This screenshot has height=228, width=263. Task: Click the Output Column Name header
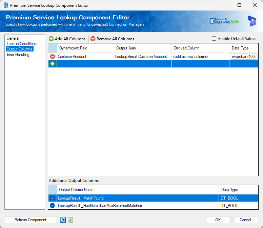click(138, 190)
